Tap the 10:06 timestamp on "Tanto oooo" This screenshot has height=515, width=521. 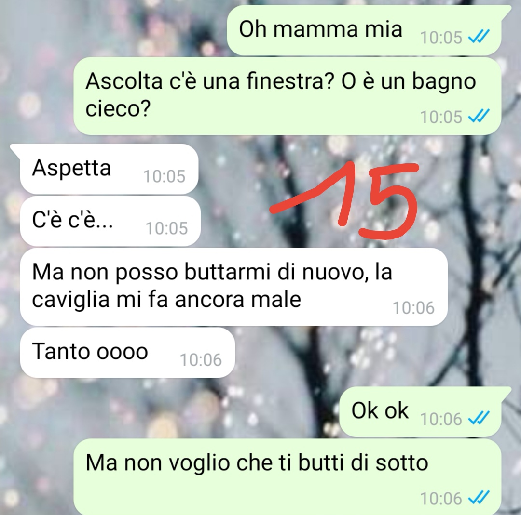(x=201, y=360)
